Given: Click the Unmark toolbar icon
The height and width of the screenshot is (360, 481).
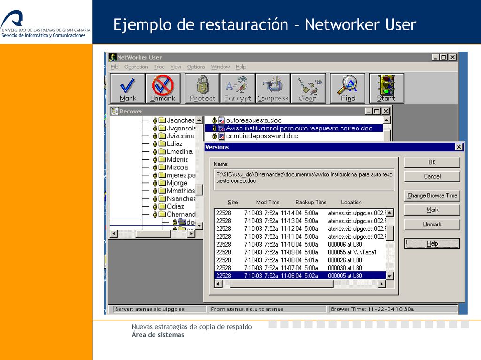Looking at the screenshot, I should point(163,88).
